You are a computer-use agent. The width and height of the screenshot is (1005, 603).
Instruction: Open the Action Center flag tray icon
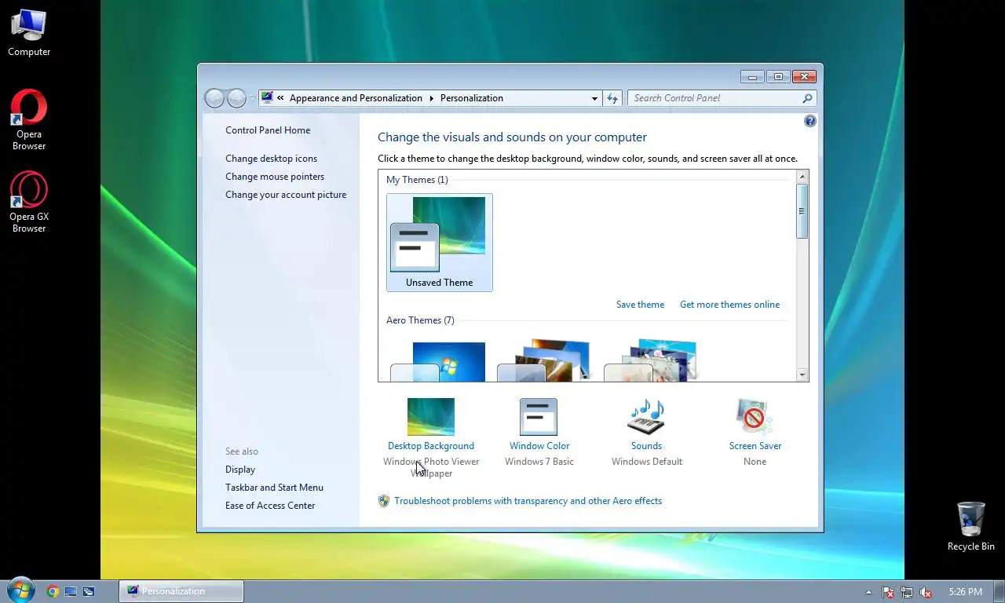click(888, 592)
